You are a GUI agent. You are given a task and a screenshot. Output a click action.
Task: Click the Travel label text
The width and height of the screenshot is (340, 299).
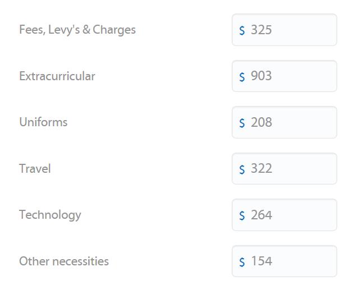click(x=35, y=169)
